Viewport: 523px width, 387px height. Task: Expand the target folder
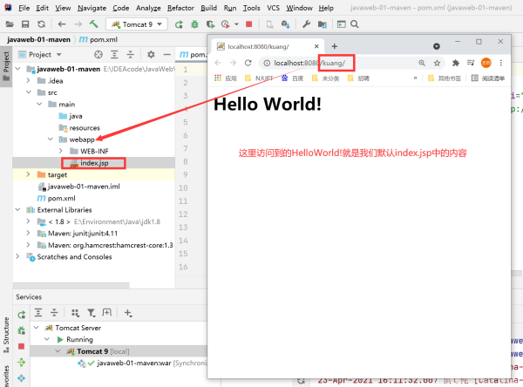pos(28,174)
